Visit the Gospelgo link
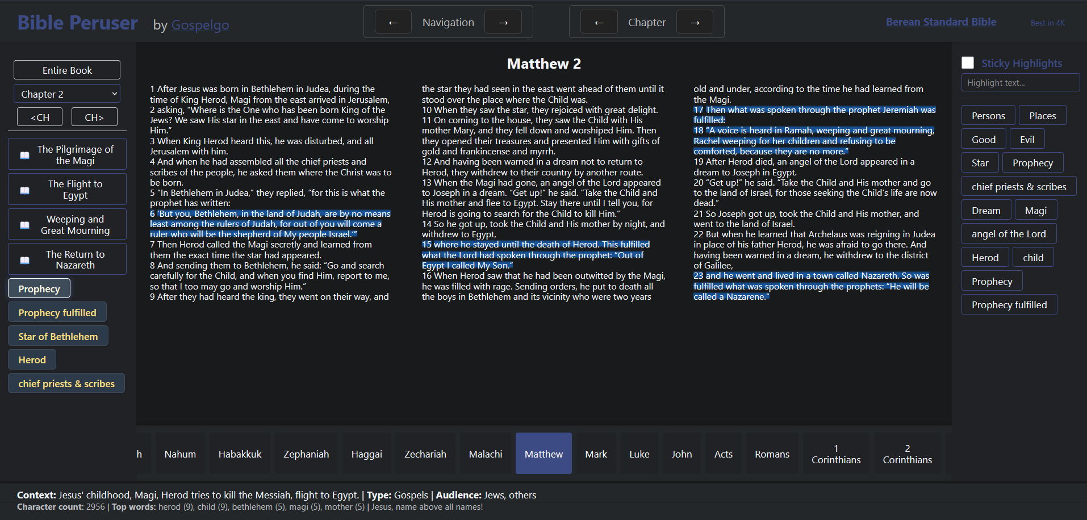The height and width of the screenshot is (520, 1087). (x=199, y=25)
